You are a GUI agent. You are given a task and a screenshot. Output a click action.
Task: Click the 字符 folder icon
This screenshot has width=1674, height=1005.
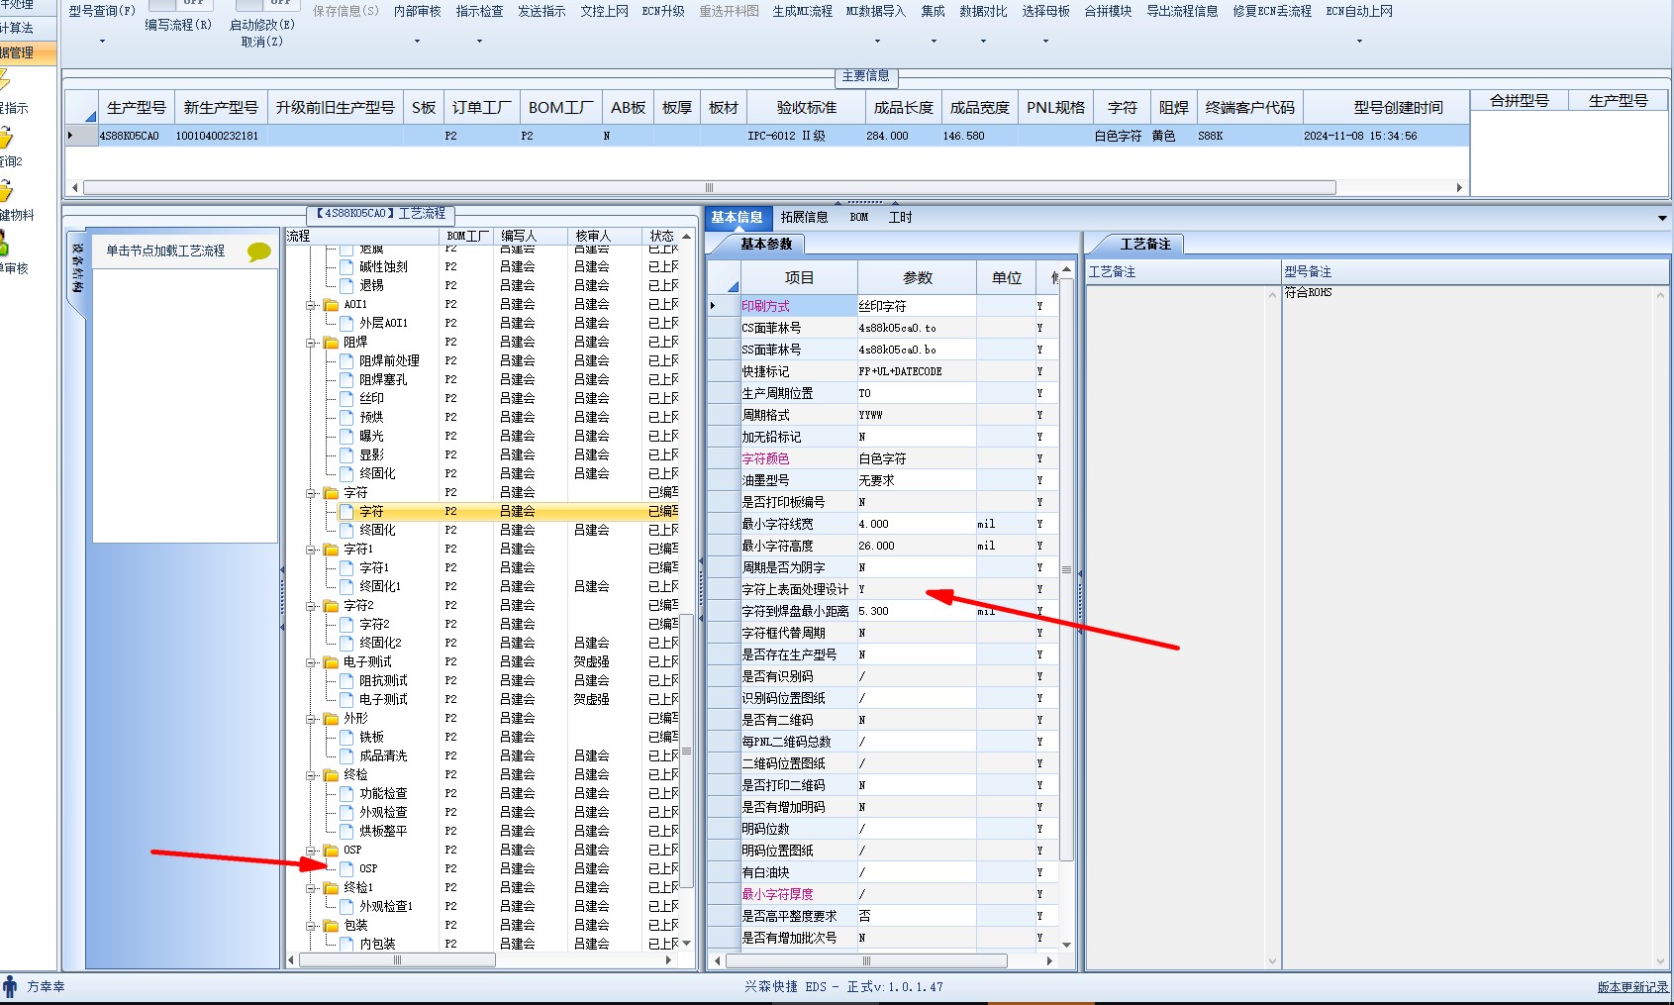pos(332,493)
